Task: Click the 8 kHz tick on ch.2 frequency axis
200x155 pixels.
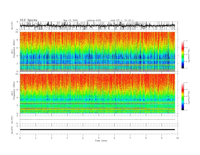Action: (x=18, y=82)
